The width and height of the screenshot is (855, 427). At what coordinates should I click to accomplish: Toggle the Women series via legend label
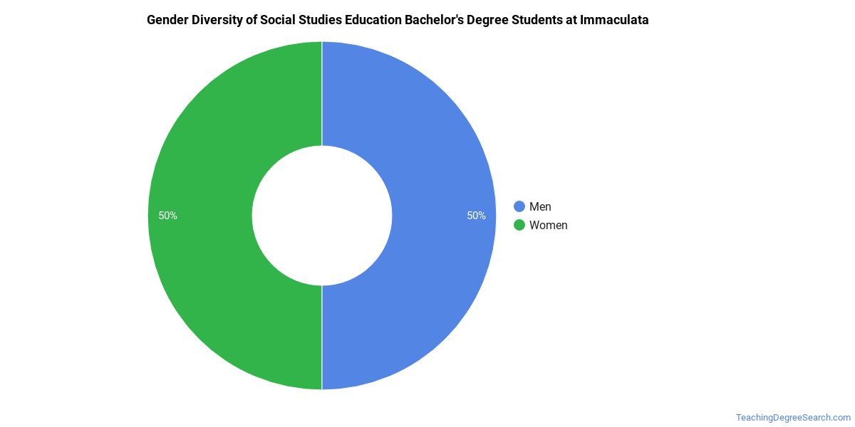549,225
